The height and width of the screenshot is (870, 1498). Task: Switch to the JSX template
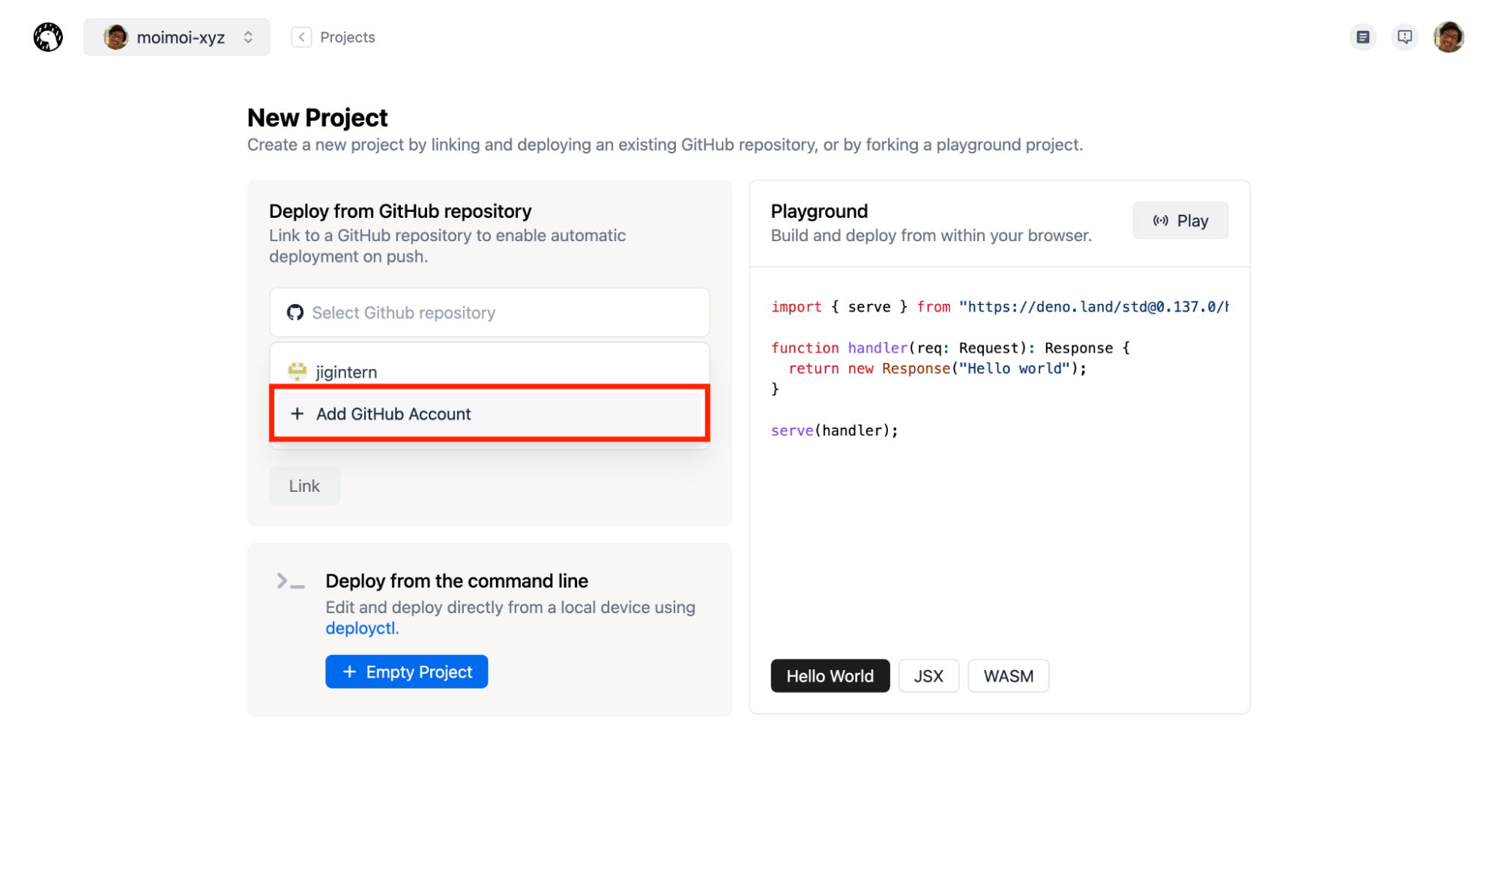[928, 676]
